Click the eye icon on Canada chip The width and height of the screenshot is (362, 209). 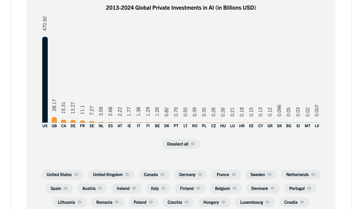(162, 175)
